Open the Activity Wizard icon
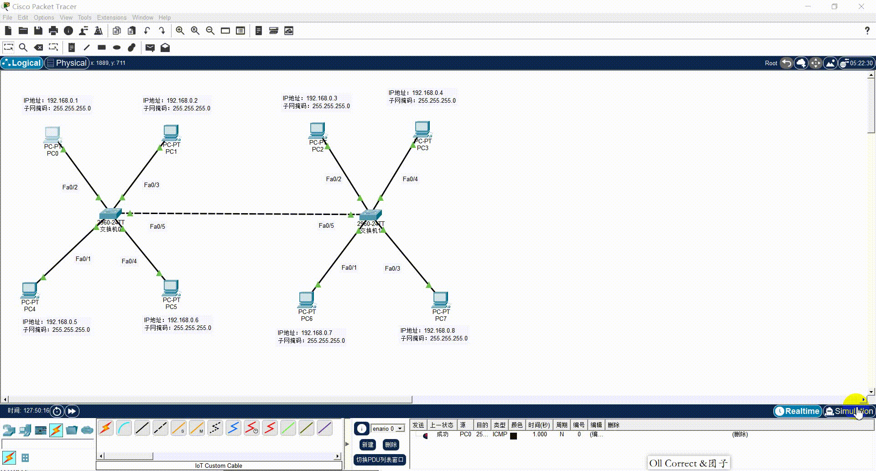This screenshot has height=471, width=876. point(83,31)
